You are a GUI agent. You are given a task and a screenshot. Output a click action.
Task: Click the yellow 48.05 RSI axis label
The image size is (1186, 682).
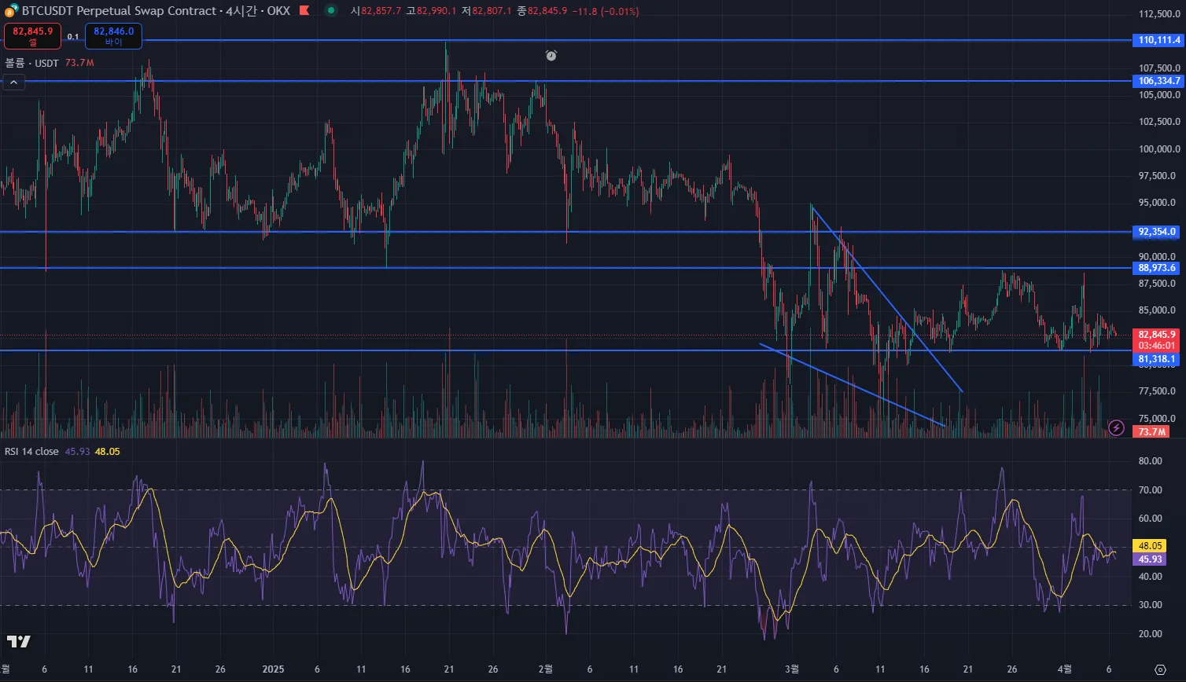tap(1150, 545)
